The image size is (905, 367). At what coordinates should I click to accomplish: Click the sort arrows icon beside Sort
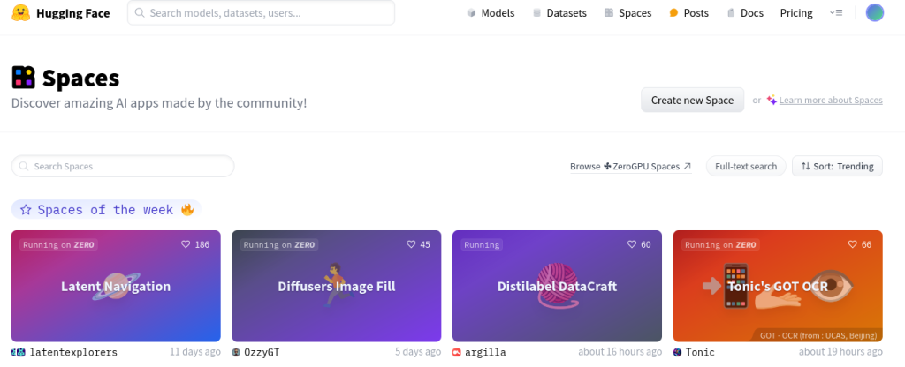[x=805, y=166]
